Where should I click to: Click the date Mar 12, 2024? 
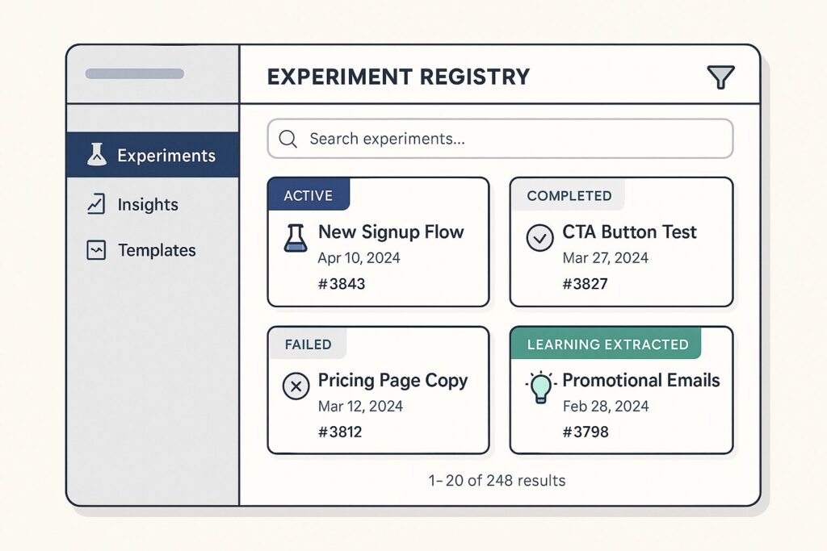360,406
